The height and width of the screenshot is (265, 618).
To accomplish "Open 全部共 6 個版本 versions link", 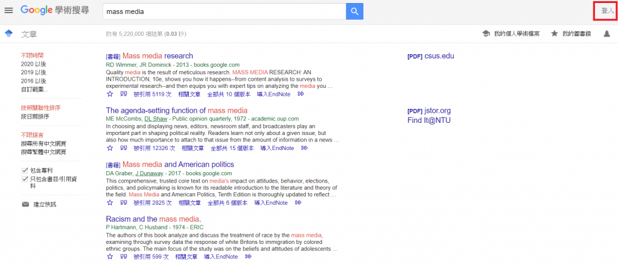I will (228, 202).
